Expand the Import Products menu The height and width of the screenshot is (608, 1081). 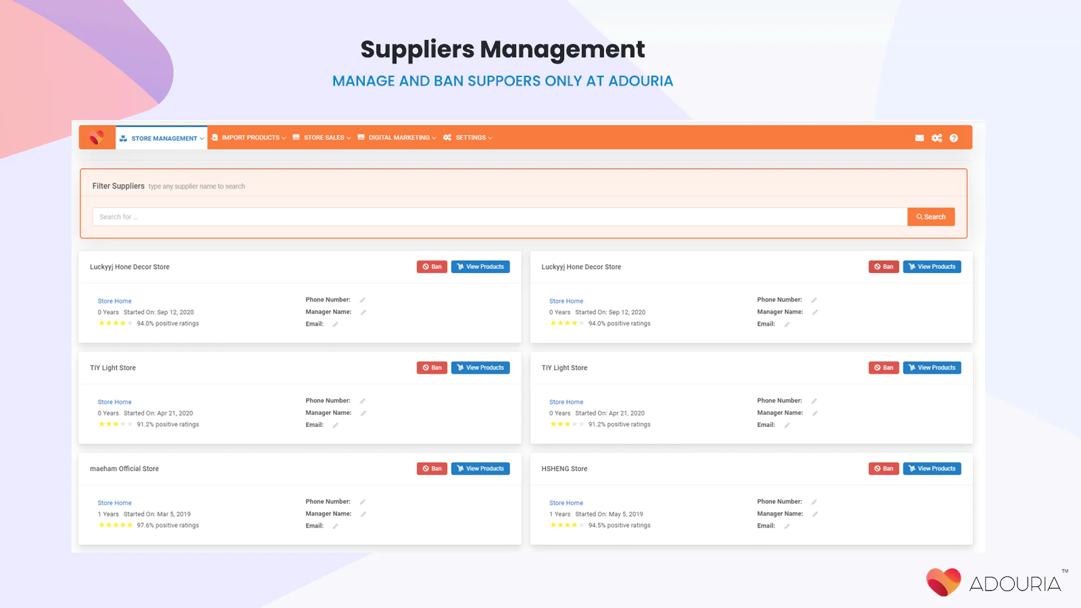[249, 138]
